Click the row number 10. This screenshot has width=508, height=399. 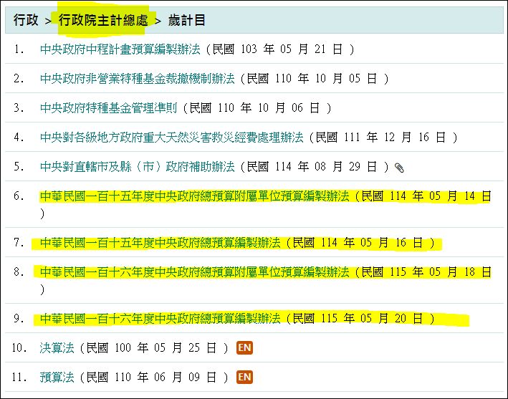[x=19, y=348]
